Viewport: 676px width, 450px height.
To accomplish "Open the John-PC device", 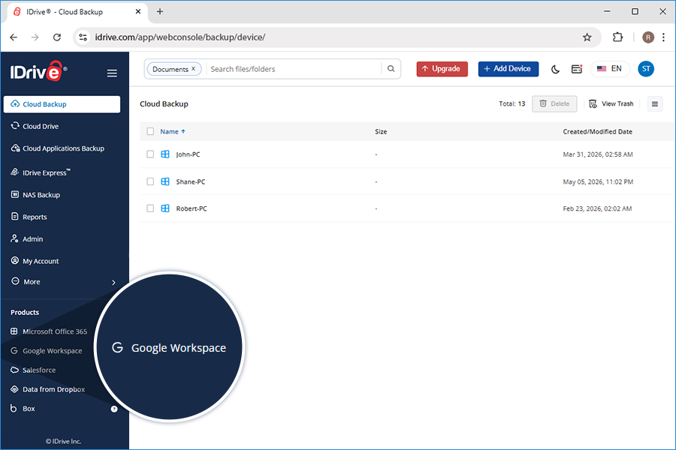I will coord(188,154).
